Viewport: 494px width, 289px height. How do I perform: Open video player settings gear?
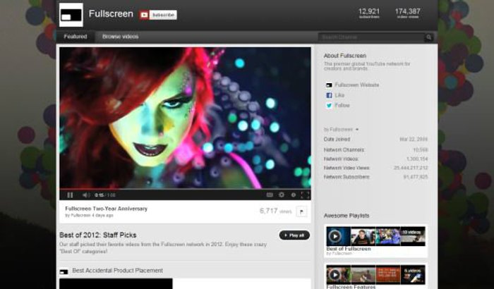pyautogui.click(x=282, y=195)
